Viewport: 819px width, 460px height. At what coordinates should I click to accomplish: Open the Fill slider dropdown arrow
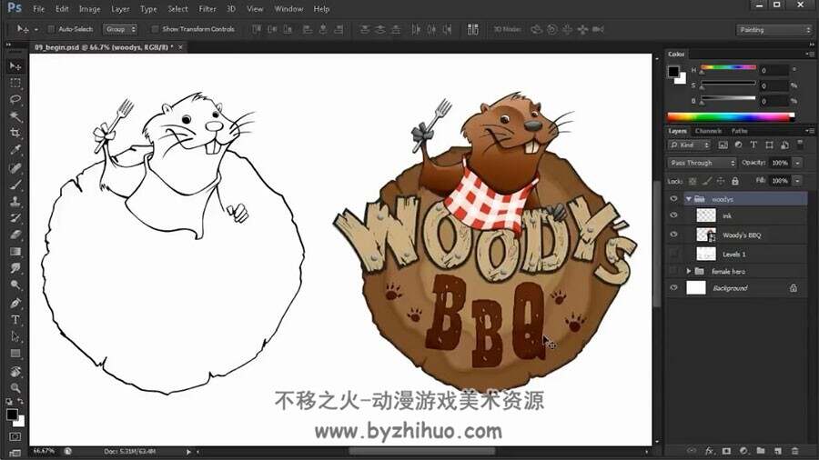(x=797, y=180)
